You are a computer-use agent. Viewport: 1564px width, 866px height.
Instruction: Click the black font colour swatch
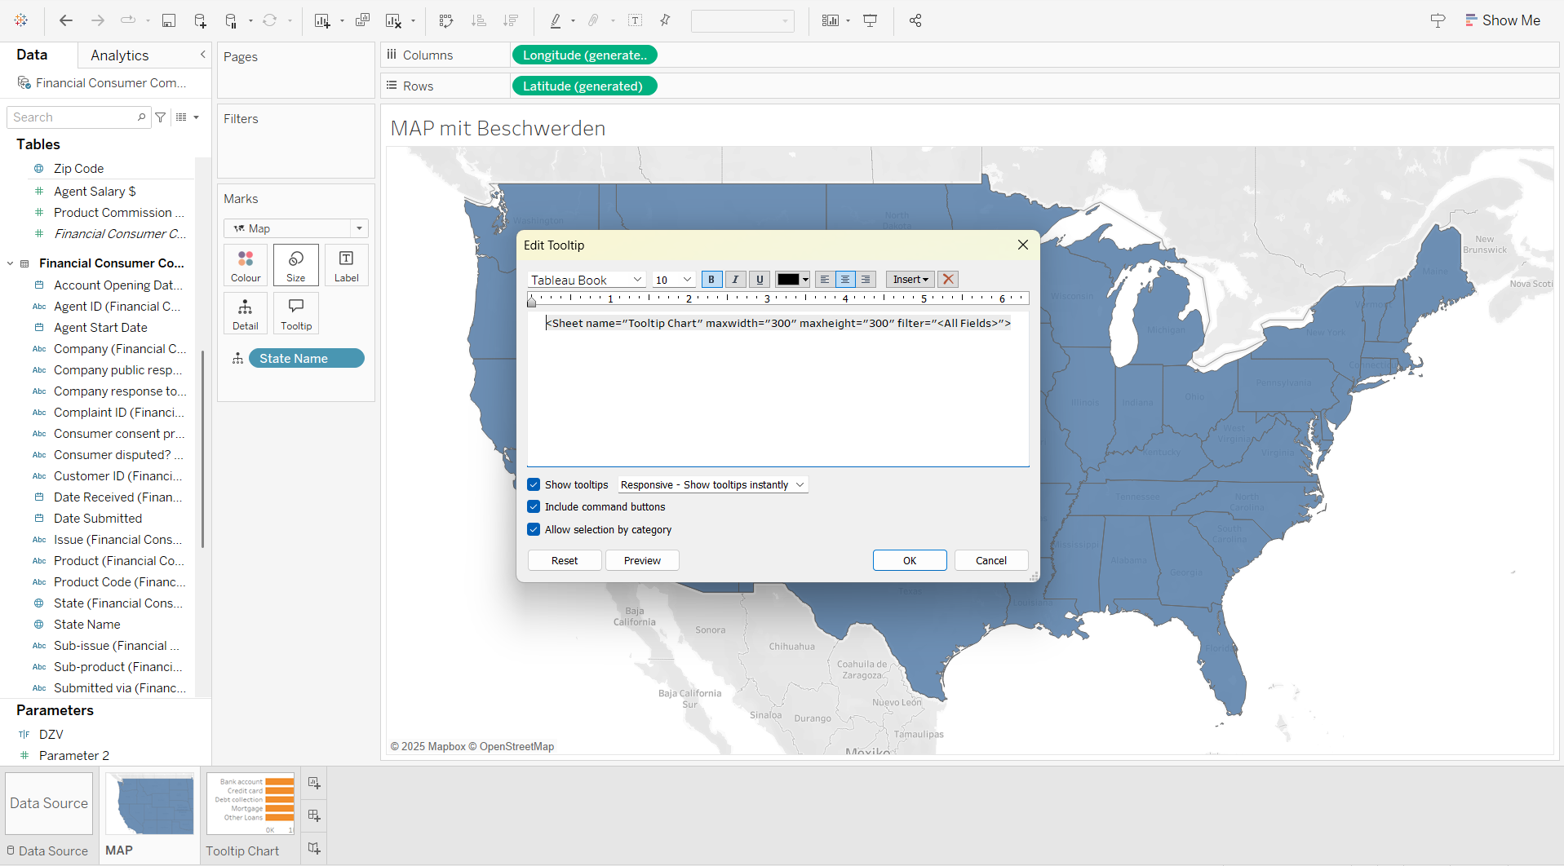pos(788,279)
